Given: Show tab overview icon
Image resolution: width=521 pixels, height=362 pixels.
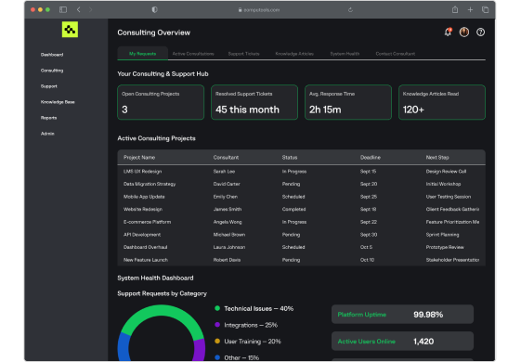Looking at the screenshot, I should click(485, 10).
